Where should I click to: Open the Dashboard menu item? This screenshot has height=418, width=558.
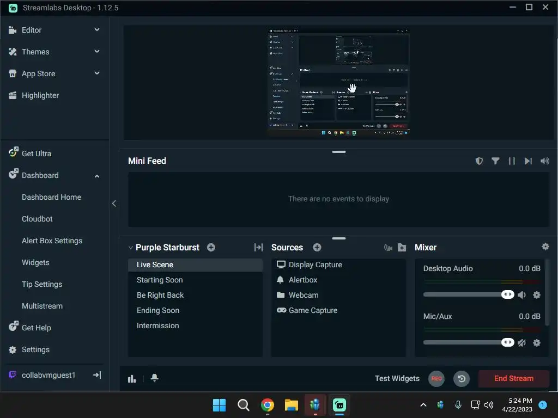click(40, 175)
